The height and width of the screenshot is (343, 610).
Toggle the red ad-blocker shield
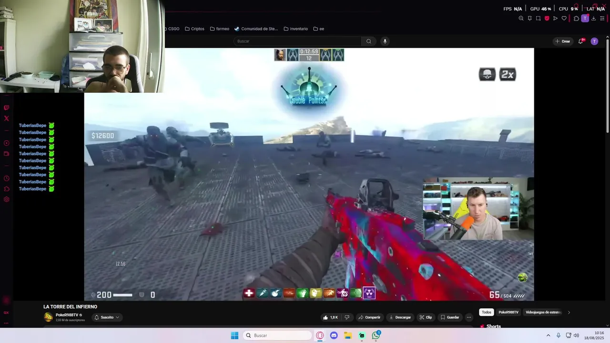coord(547,19)
